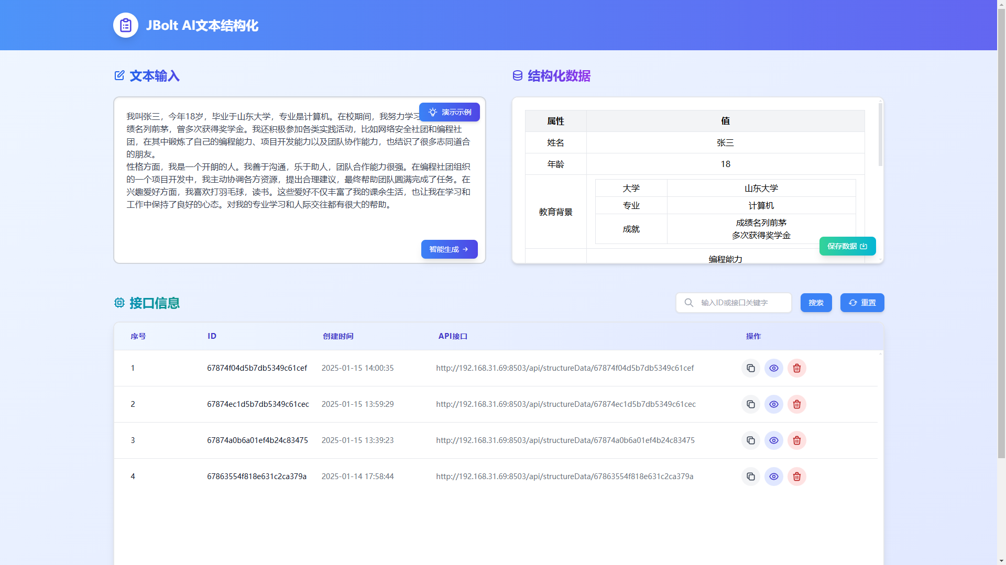Click the database icon beside 结构化数据
This screenshot has height=565, width=1006.
[x=518, y=75]
